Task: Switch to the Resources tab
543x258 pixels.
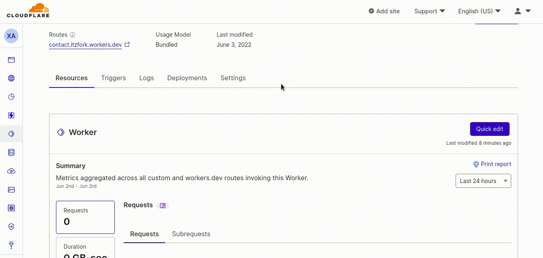Action: [x=72, y=78]
